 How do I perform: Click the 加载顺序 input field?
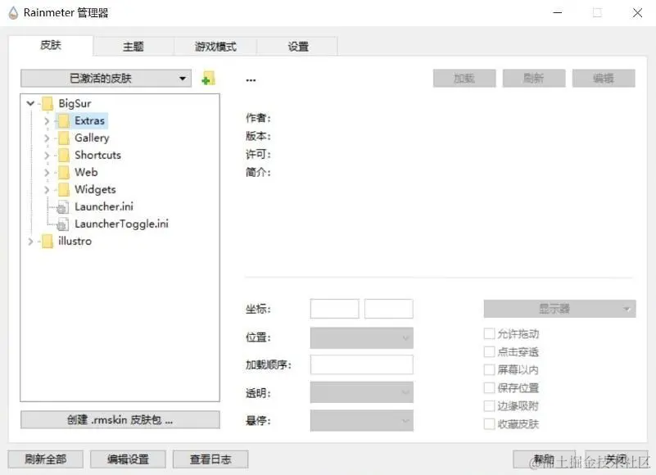(x=362, y=365)
